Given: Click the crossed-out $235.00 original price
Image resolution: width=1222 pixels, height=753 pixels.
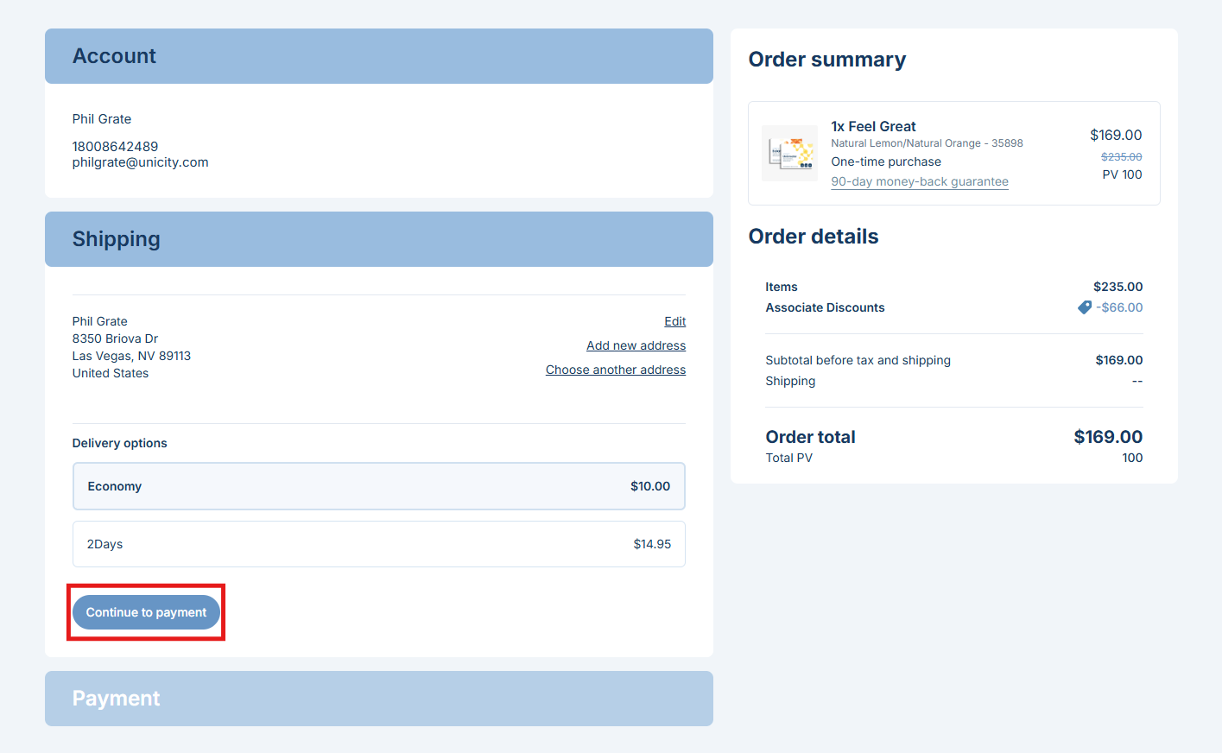Looking at the screenshot, I should click(x=1121, y=157).
